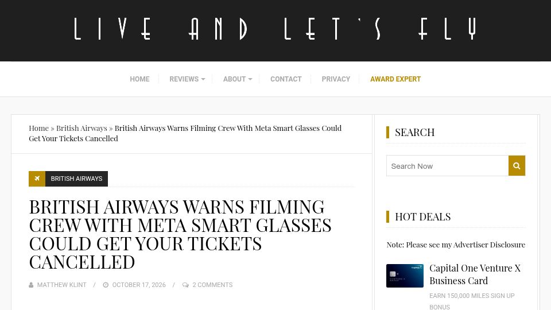Click the Search sidebar heading

click(x=414, y=133)
